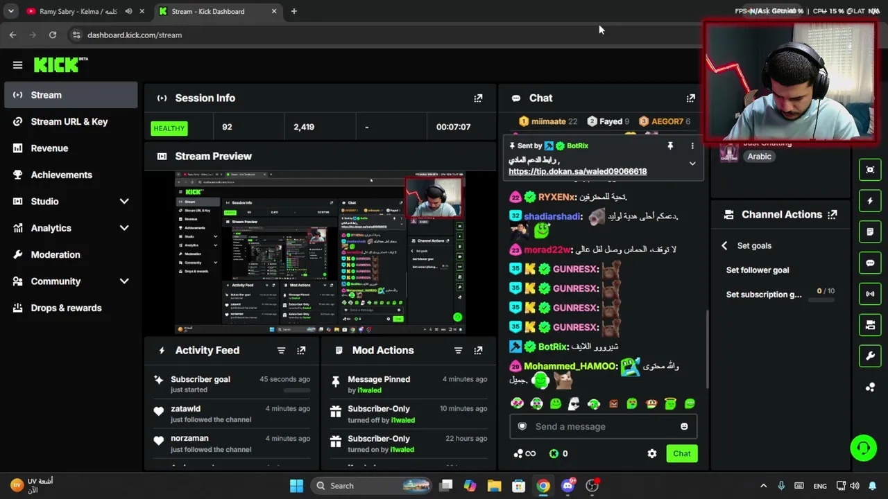Viewport: 888px width, 499px height.
Task: Toggle the chat bubble widget button
Action: 870,263
